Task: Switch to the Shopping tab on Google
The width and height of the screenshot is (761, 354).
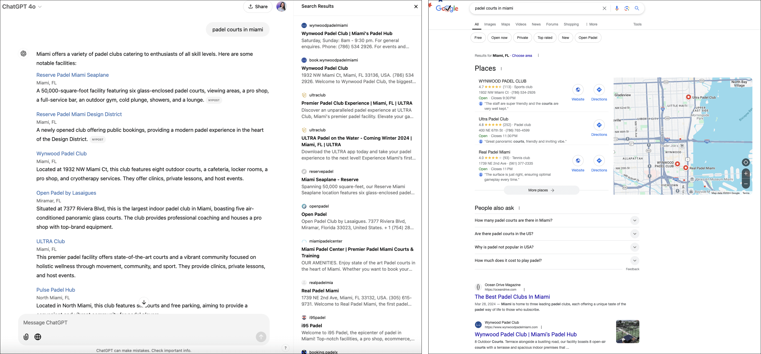Action: click(x=571, y=24)
